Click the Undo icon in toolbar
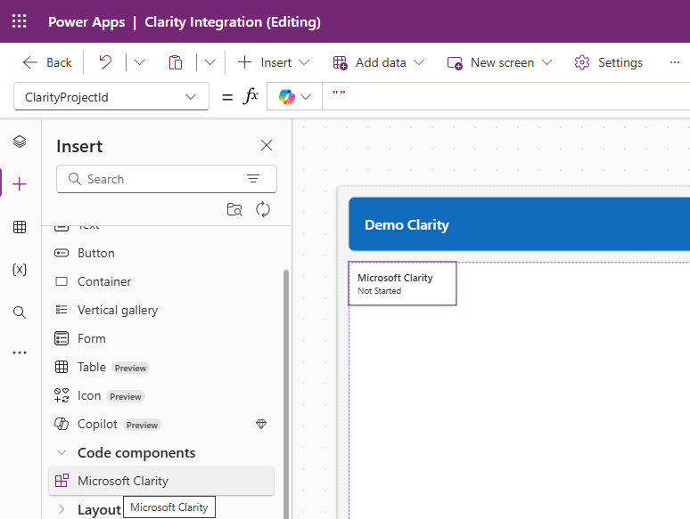 click(x=105, y=62)
